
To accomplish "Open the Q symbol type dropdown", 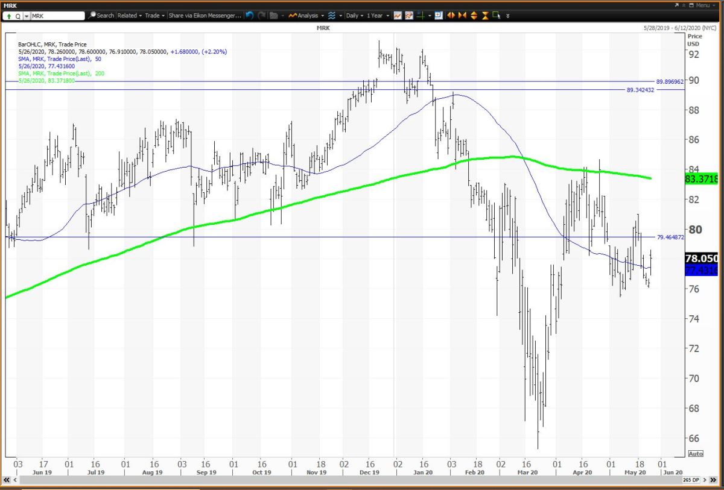I will 27,16.
